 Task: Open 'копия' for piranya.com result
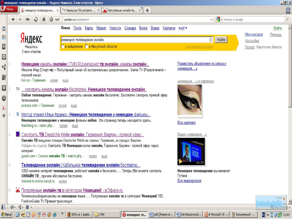(62, 106)
